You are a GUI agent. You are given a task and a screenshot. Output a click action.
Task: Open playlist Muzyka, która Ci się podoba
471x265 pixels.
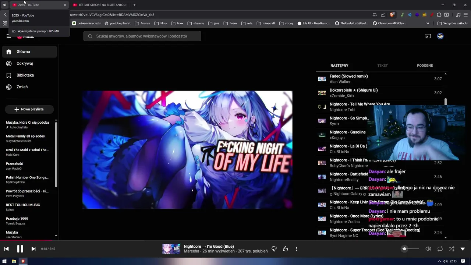point(28,125)
